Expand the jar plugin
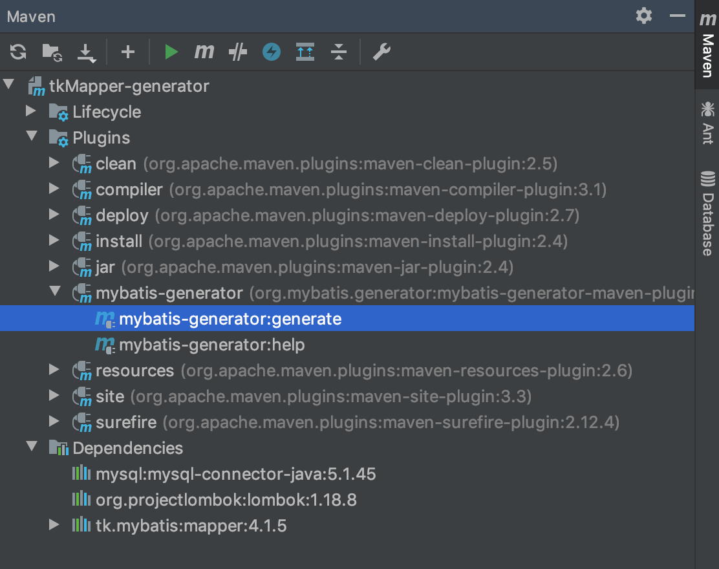Image resolution: width=719 pixels, height=569 pixels. (54, 266)
